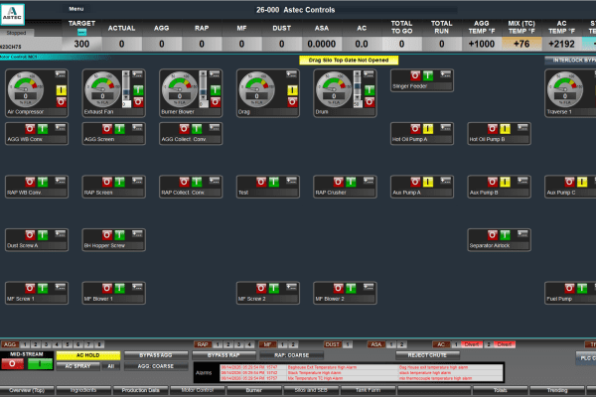Start the MF Screw 1 motor
The image size is (596, 397).
click(43, 289)
